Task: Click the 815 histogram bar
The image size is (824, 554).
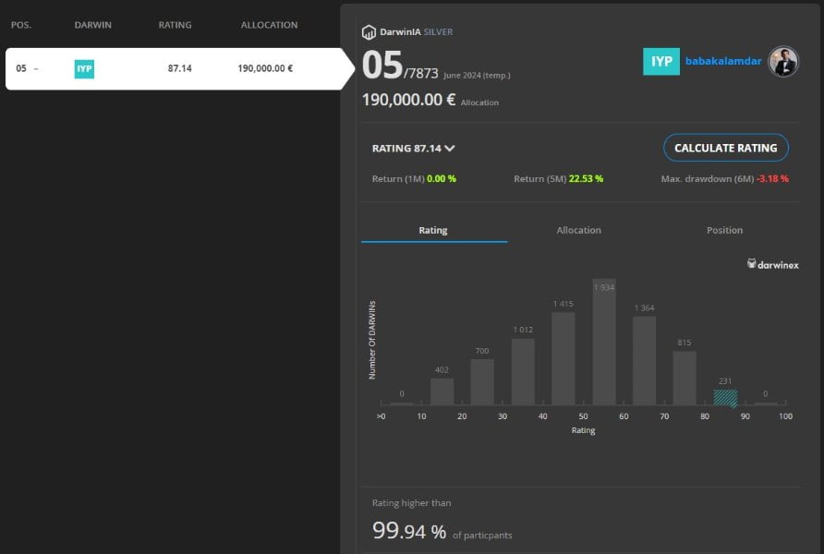Action: pos(685,378)
